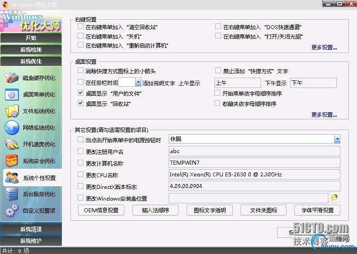
Task: Enable 当点击开始菜单中的电源按钮时 checkbox
Action: [x=80, y=139]
